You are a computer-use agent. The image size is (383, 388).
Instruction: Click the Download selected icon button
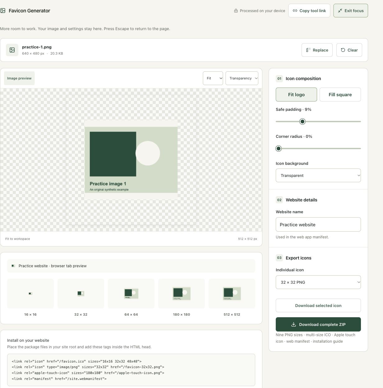[318, 305]
